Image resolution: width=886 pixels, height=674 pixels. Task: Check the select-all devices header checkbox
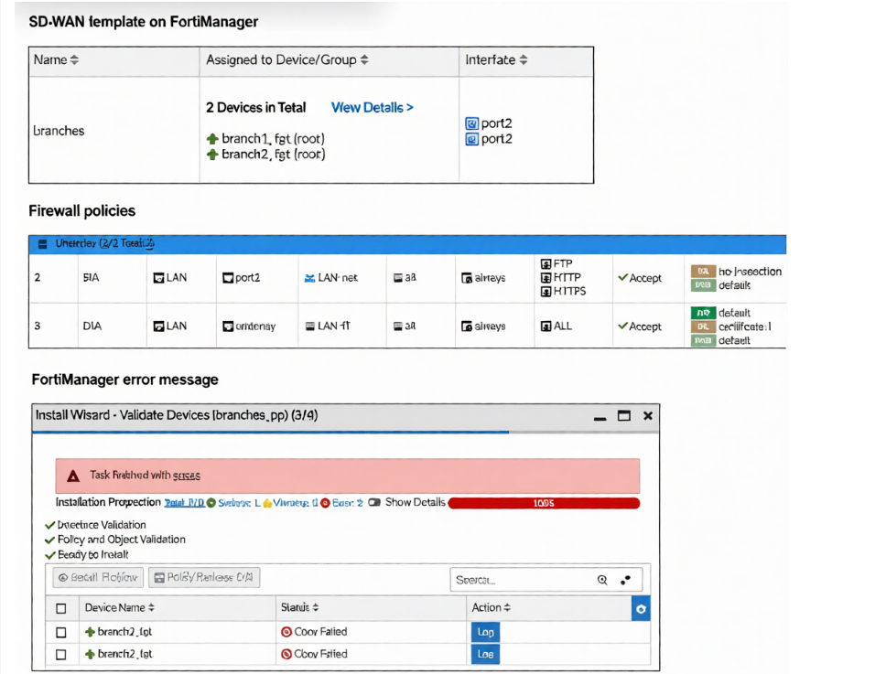click(61, 608)
